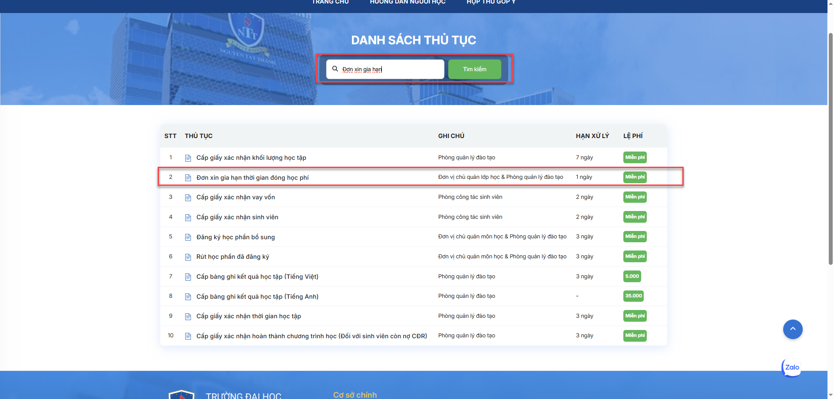Select Cấp giấy xác nhận thời gian học tập
The height and width of the screenshot is (399, 834).
click(x=248, y=316)
